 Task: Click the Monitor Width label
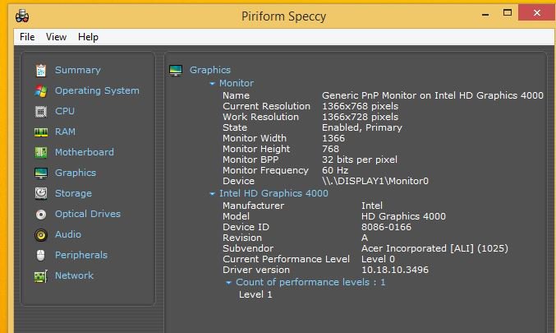coord(255,138)
